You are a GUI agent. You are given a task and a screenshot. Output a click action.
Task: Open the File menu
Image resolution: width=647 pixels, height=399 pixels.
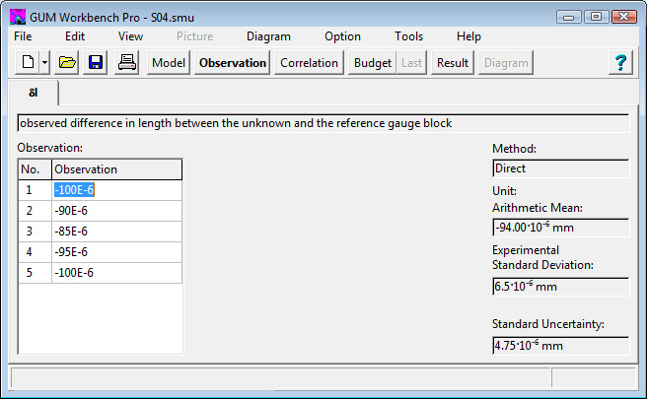pos(23,36)
